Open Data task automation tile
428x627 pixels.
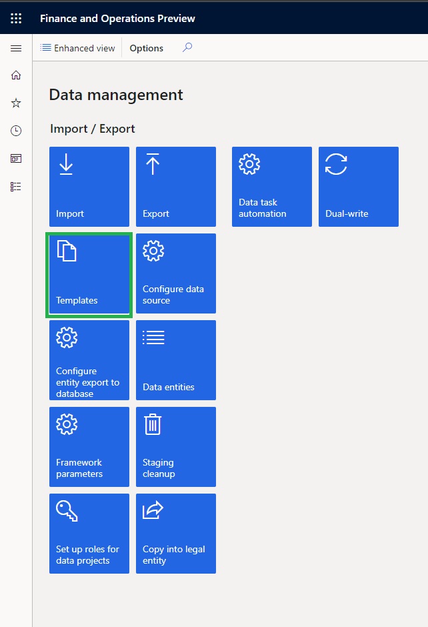pos(272,187)
